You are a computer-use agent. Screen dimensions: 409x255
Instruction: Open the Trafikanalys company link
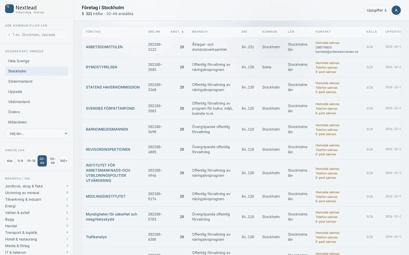(x=96, y=237)
